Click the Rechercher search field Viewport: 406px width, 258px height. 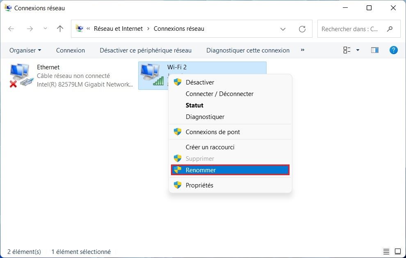click(x=353, y=29)
